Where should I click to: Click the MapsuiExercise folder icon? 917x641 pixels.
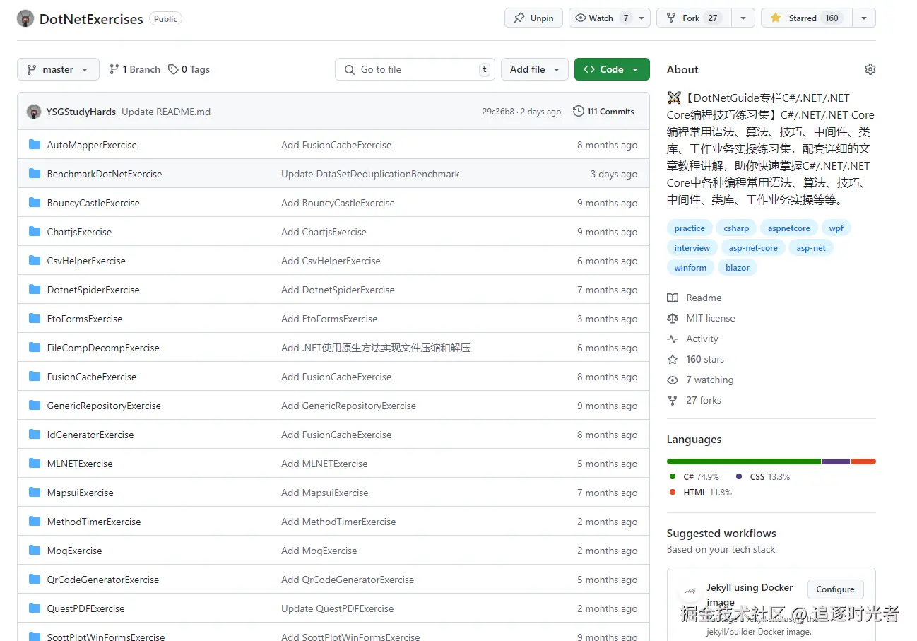click(x=35, y=493)
